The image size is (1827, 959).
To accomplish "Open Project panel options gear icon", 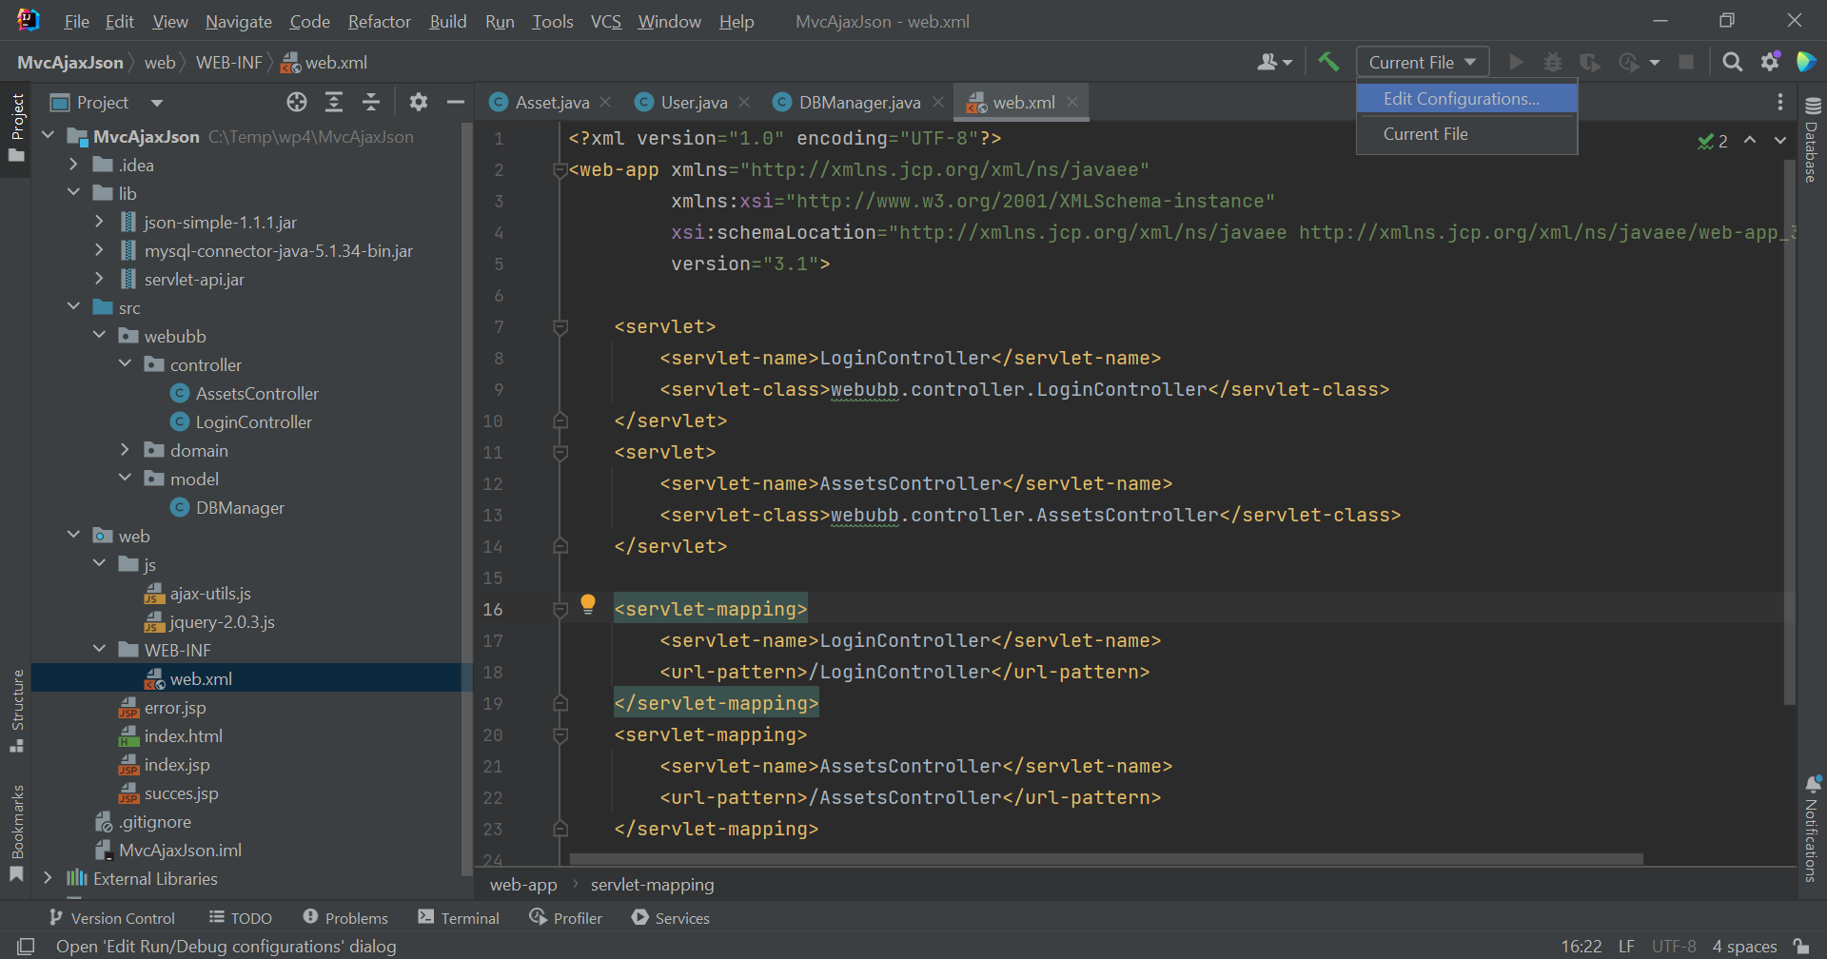I will (419, 102).
